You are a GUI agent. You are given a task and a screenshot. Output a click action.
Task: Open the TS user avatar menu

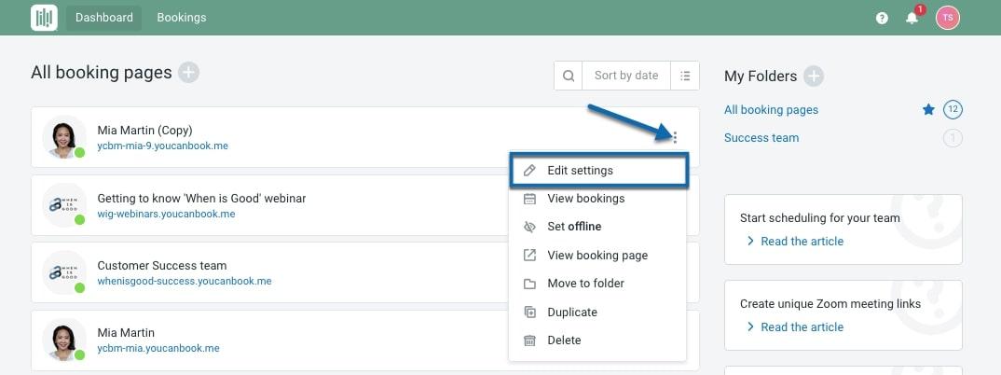click(948, 18)
